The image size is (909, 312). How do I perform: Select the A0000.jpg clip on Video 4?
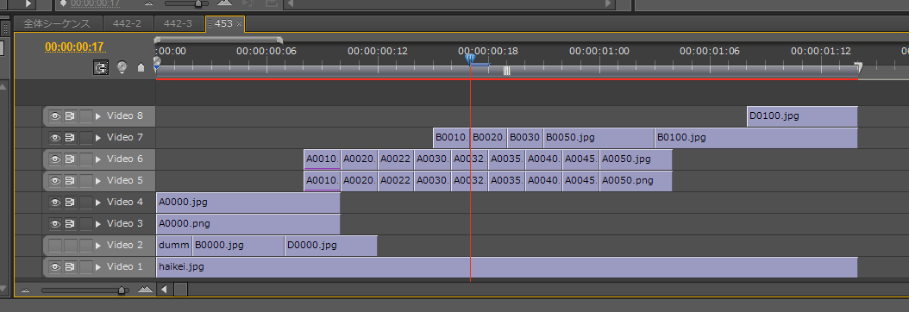pyautogui.click(x=248, y=202)
